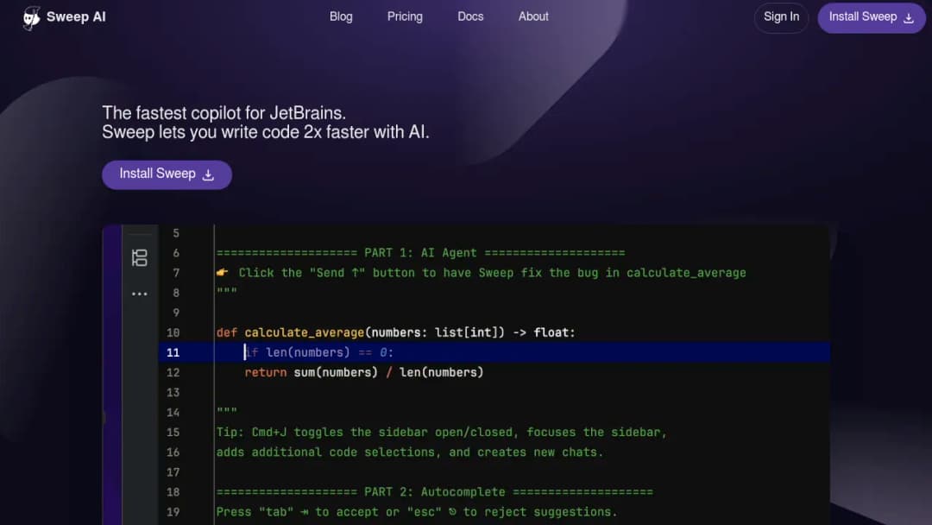This screenshot has height=525, width=932.
Task: Click 'The fastest copilot for JetBrains.' headline
Action: 224,113
